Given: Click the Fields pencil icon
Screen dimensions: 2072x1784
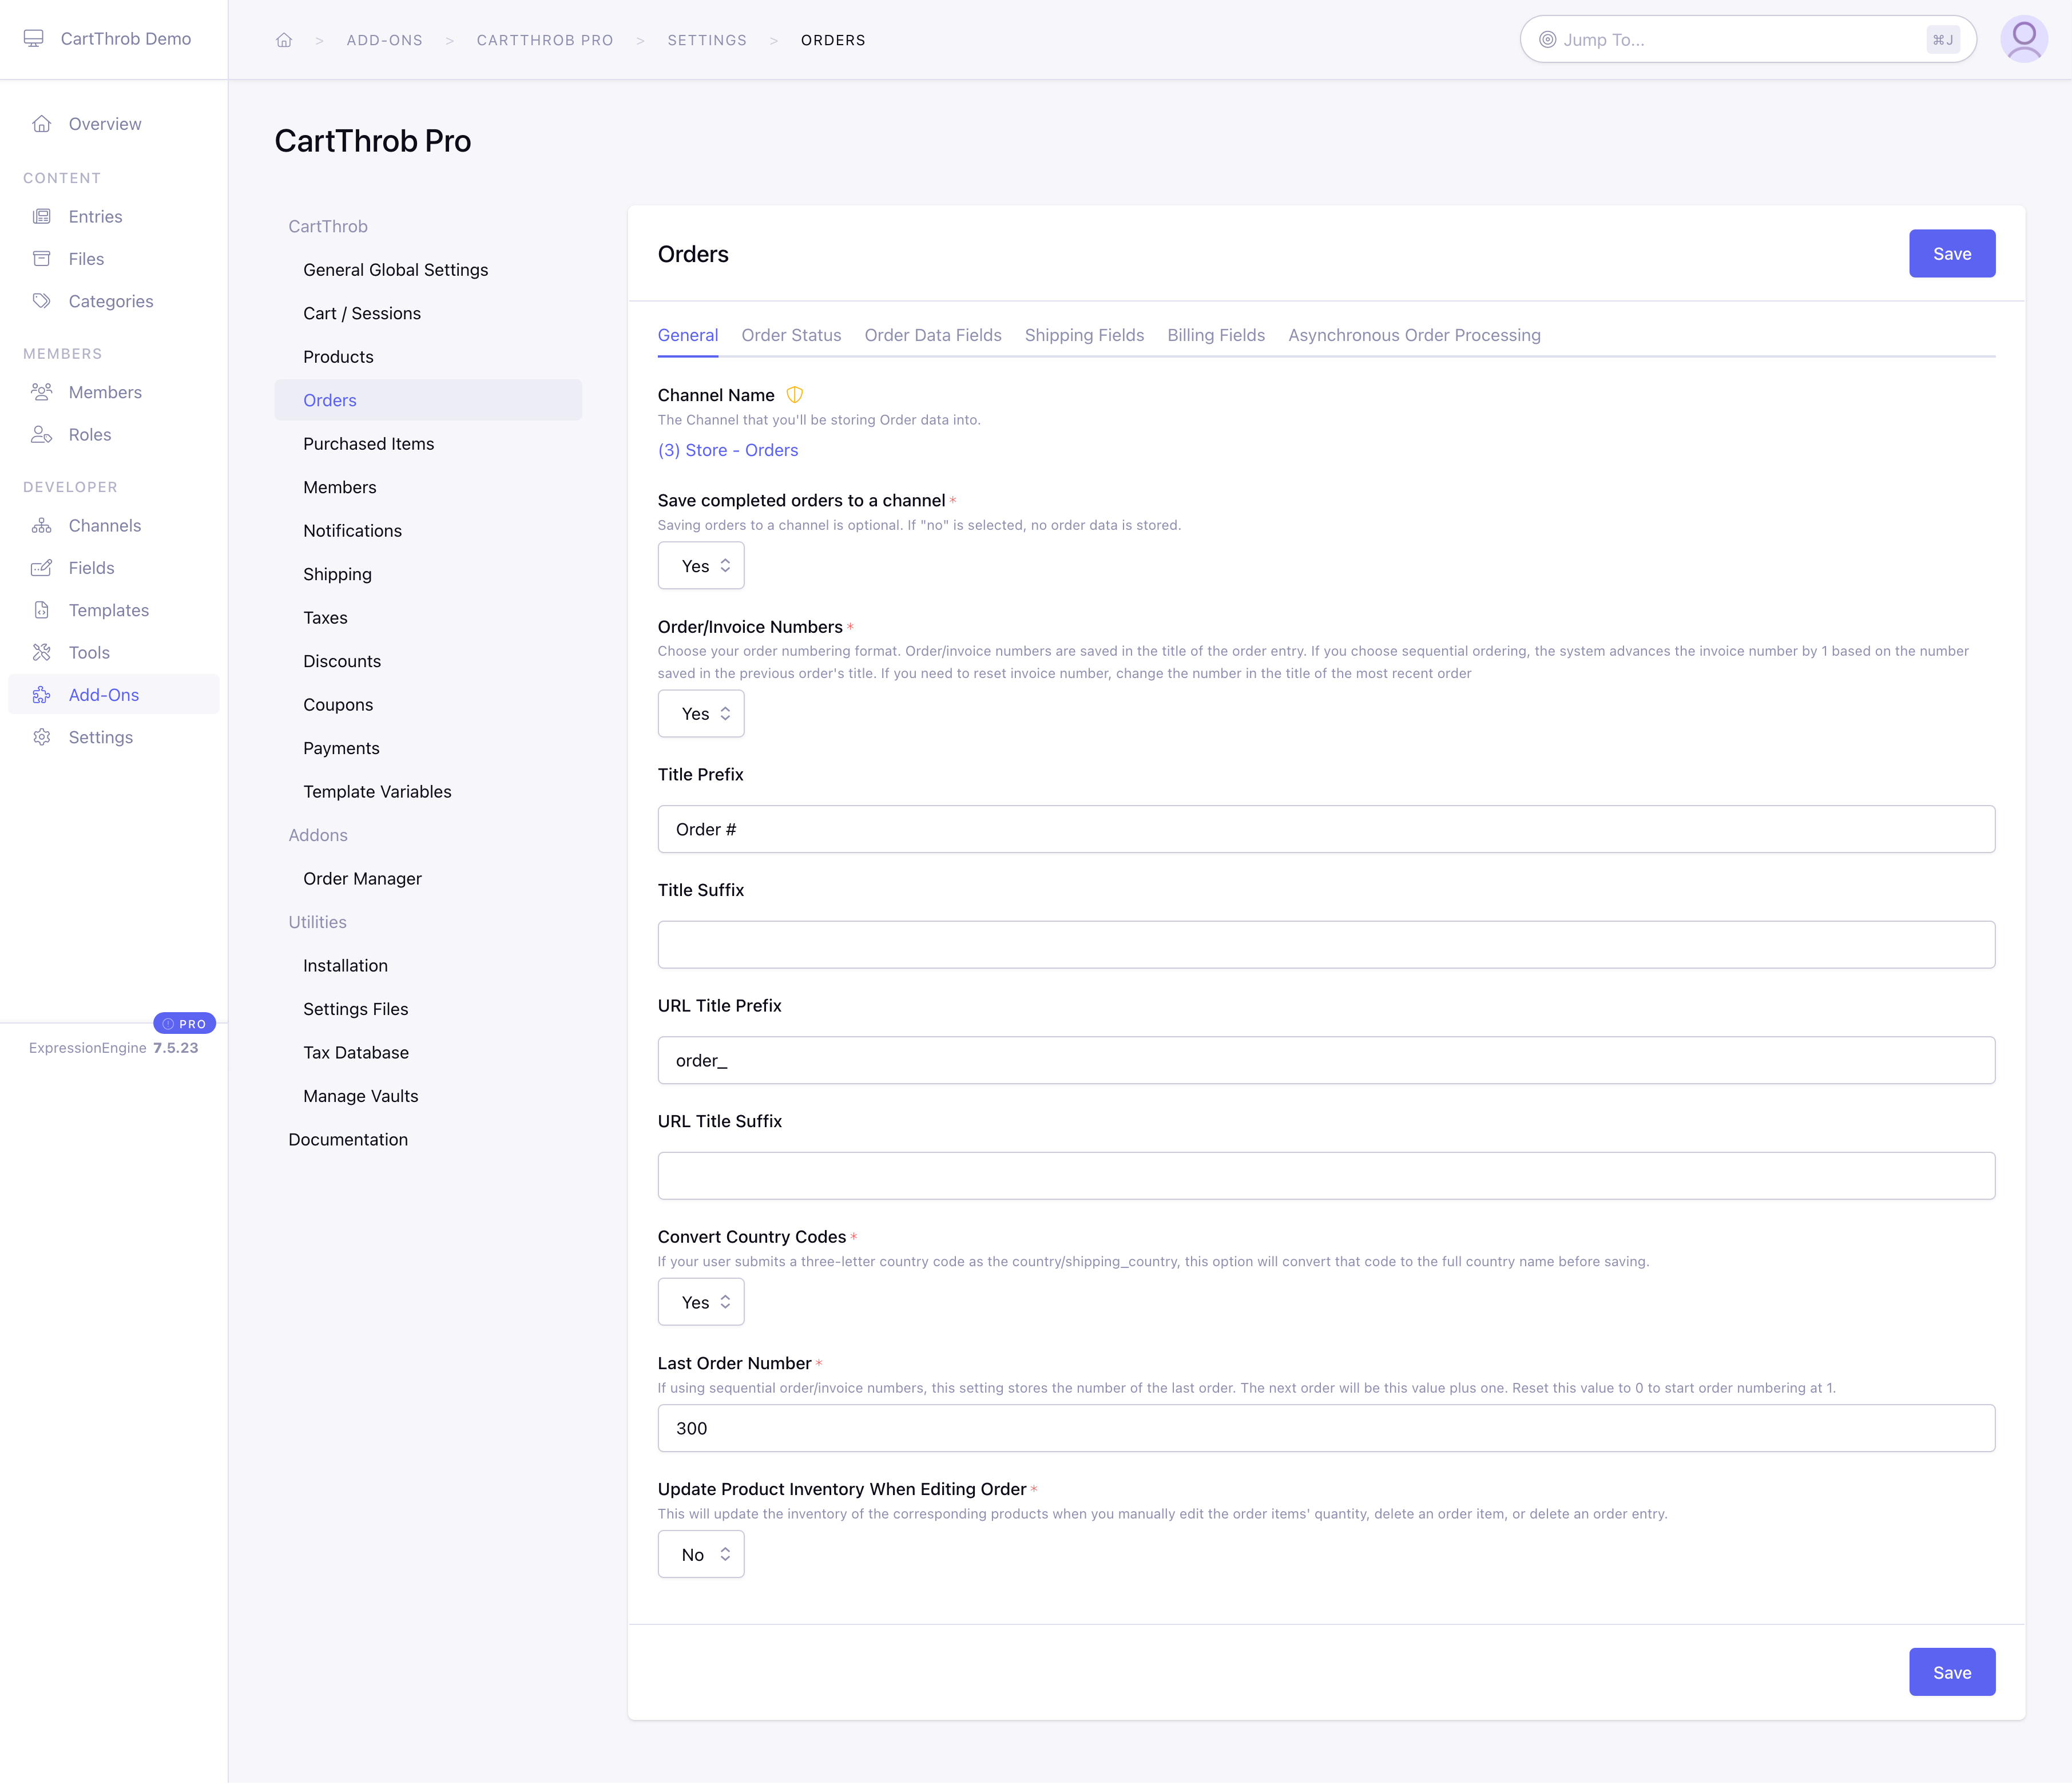Looking at the screenshot, I should 41,568.
